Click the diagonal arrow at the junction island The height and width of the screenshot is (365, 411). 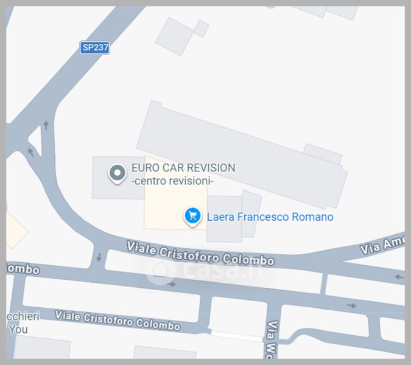(x=31, y=152)
